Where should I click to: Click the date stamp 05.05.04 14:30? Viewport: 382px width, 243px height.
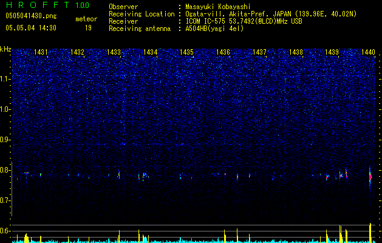(x=31, y=28)
